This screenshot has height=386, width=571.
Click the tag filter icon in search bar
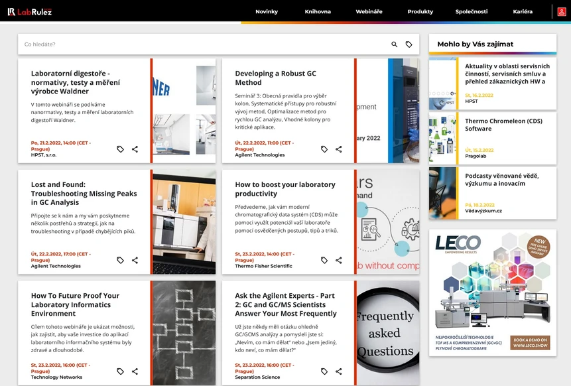click(x=409, y=44)
